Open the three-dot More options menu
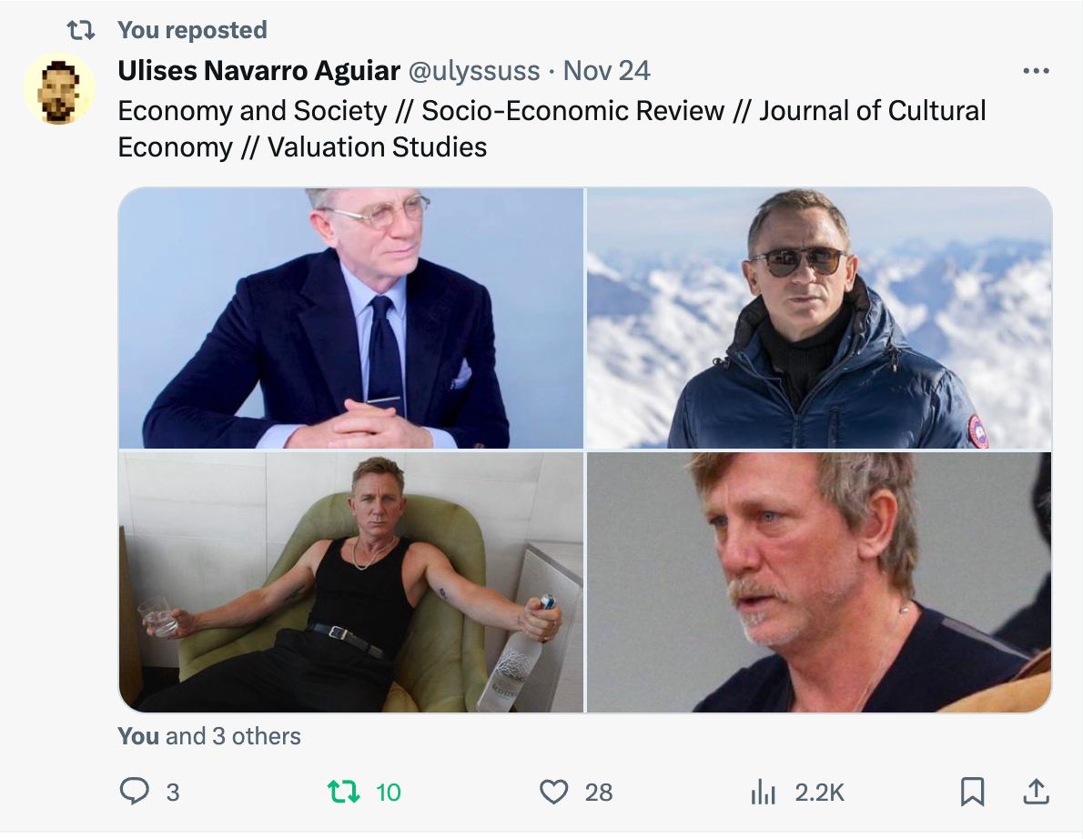 coord(1036,71)
